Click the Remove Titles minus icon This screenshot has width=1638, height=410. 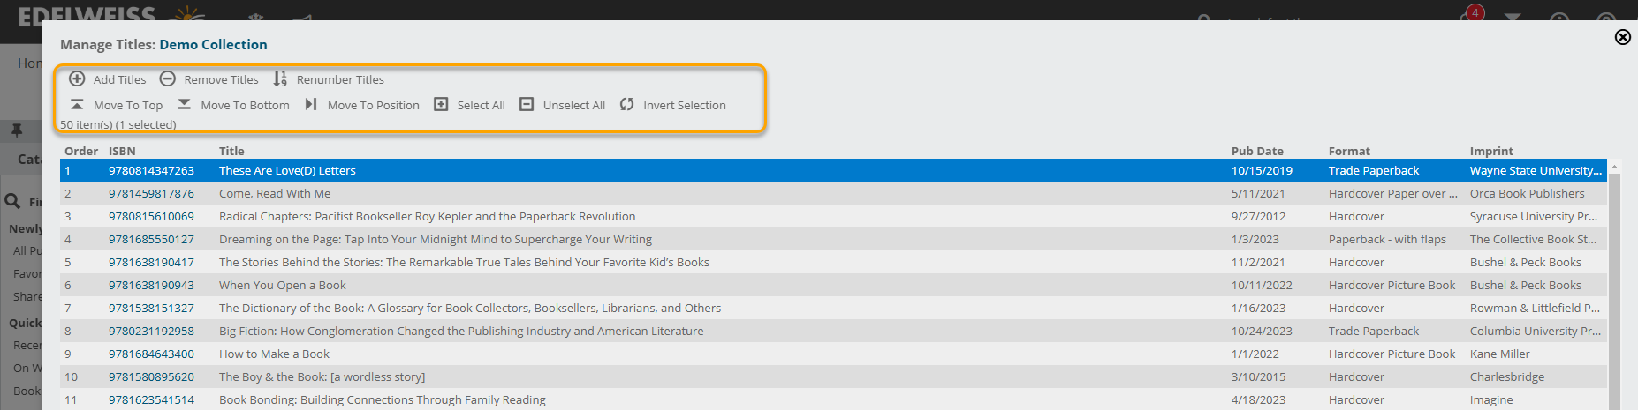coord(168,79)
